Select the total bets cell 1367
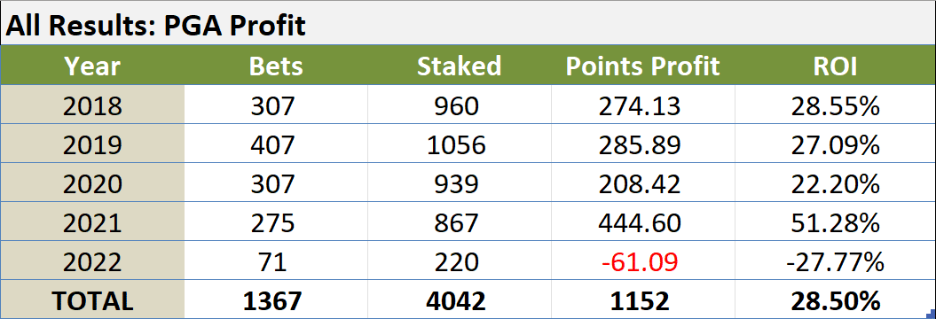 (276, 300)
